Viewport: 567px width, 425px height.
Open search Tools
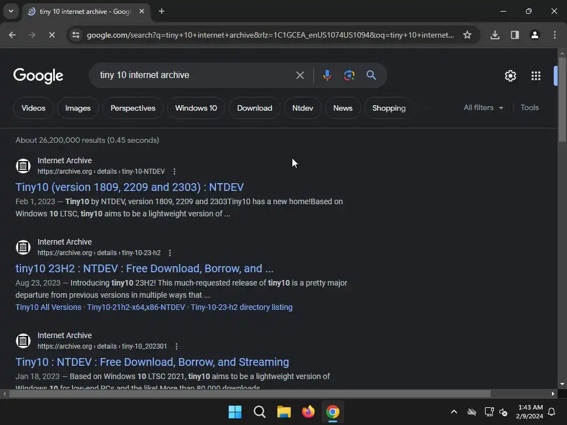(x=529, y=108)
